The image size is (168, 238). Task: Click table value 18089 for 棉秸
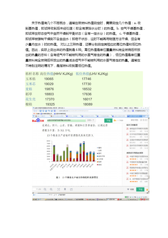(x=88, y=104)
